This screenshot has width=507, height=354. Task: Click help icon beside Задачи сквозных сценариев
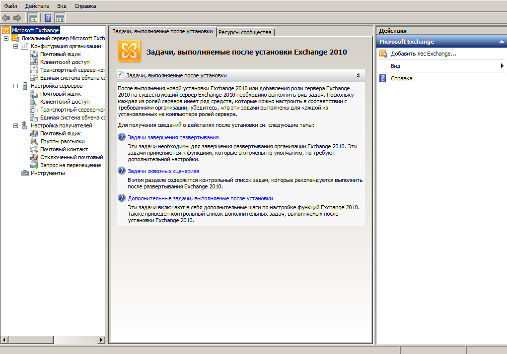(122, 171)
